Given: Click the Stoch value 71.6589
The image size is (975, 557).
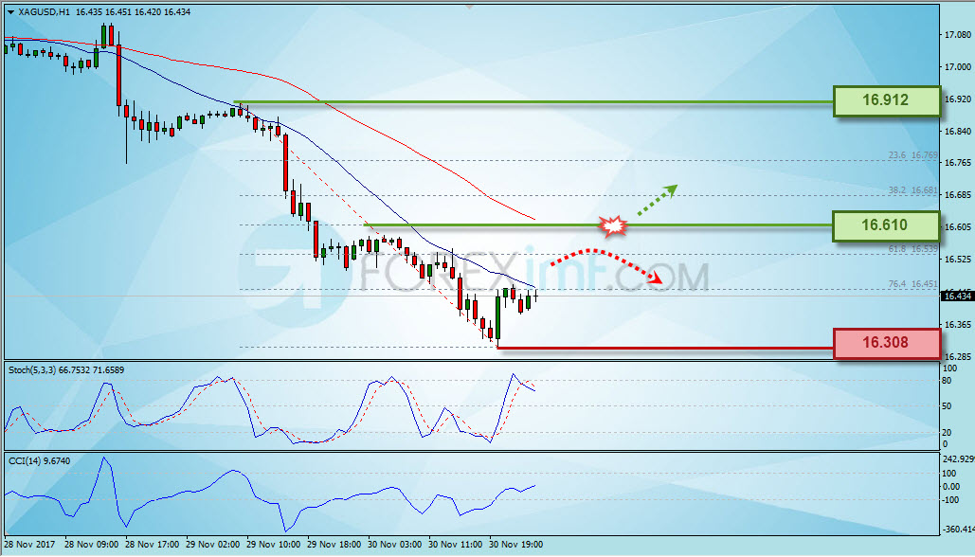Looking at the screenshot, I should [108, 369].
